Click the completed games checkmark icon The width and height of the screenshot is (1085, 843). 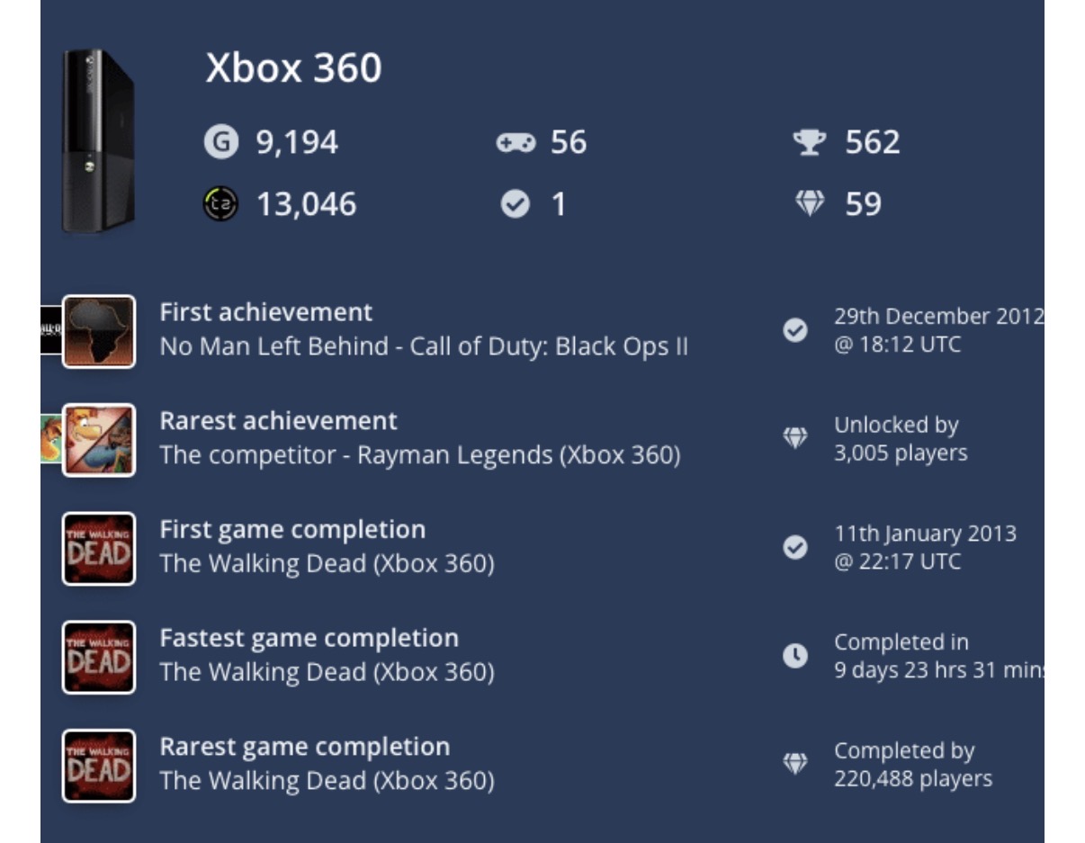click(x=516, y=206)
